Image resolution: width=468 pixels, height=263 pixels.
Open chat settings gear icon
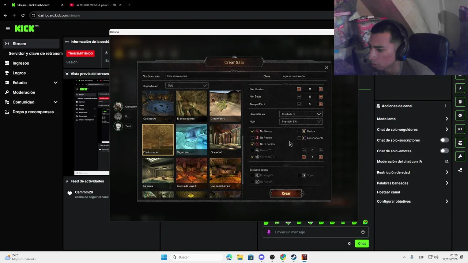(x=349, y=244)
